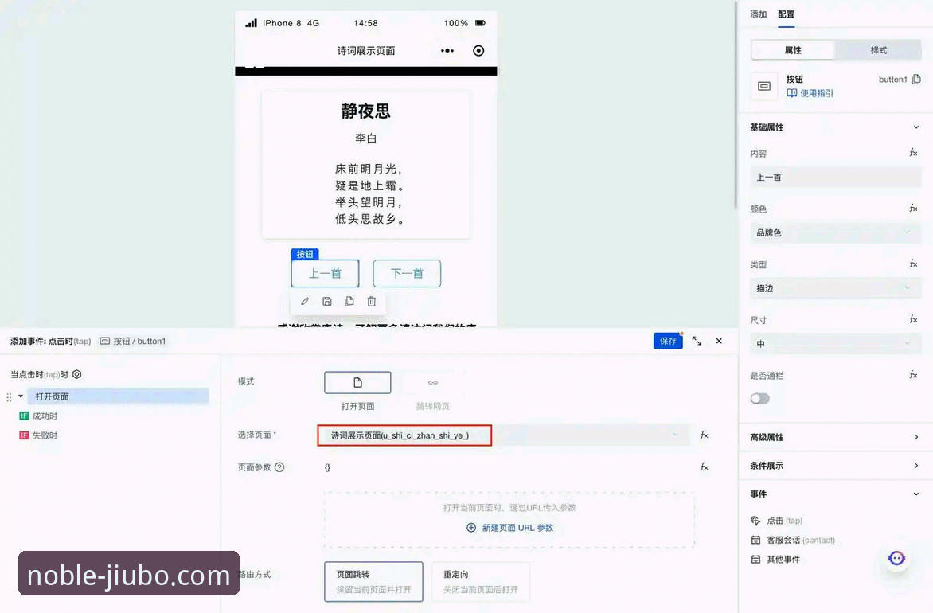The width and height of the screenshot is (933, 613).
Task: Collapse the 事件 section
Action: (x=915, y=494)
